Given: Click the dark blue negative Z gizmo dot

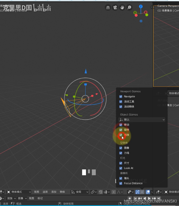Looking at the screenshot, I should coord(141,21).
